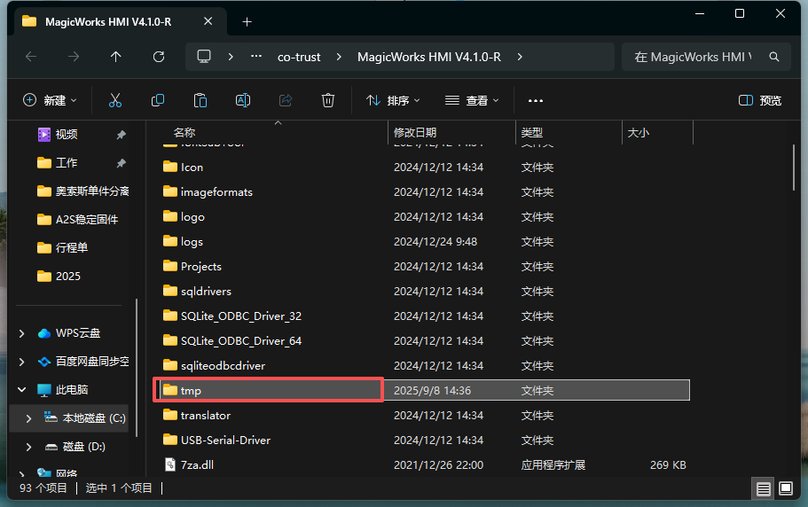Click the This PC monitor icon in address bar
808x507 pixels.
click(204, 57)
